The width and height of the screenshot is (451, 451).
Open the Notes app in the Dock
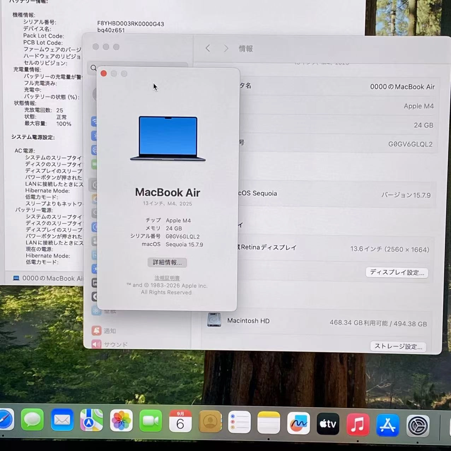pyautogui.click(x=269, y=422)
